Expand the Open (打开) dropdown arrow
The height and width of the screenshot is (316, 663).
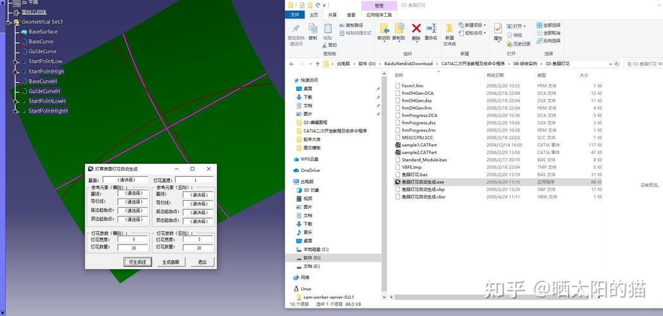[526, 26]
